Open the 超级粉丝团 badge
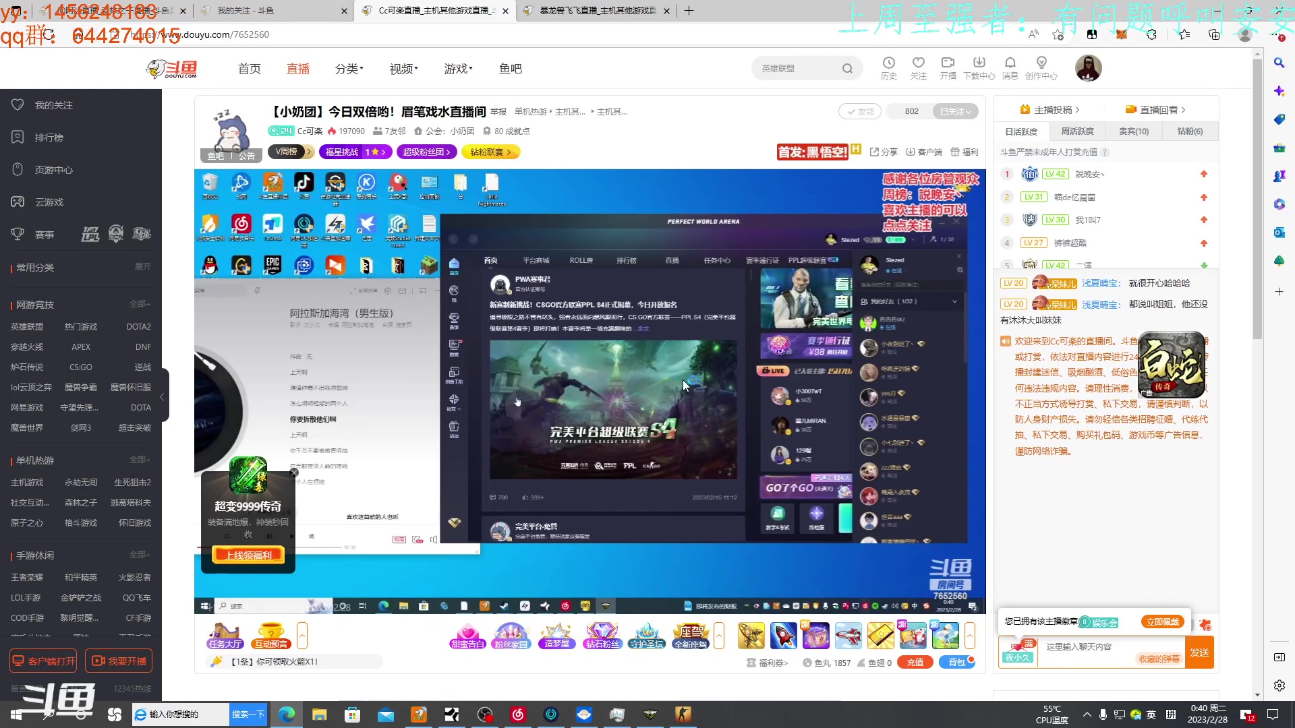Screen dimensions: 1295x728 click(x=426, y=152)
